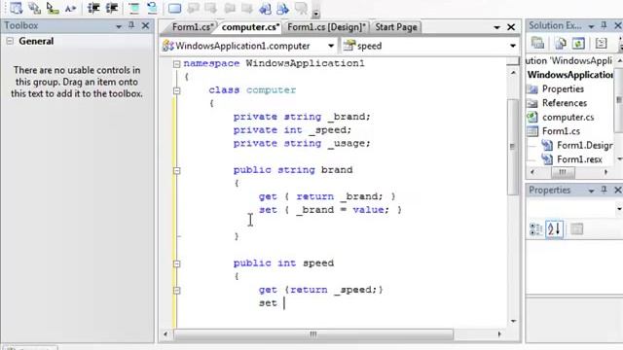Go to previous bookmark in folder
Screen dimensions: 623x350
(230, 8)
